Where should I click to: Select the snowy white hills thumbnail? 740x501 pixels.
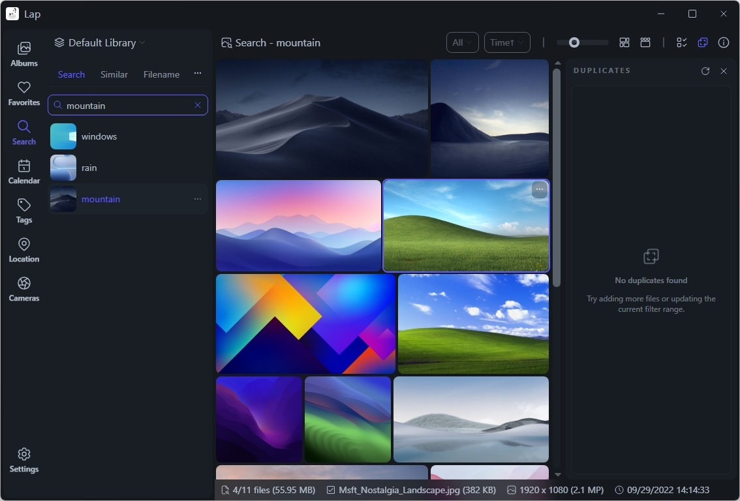click(471, 419)
